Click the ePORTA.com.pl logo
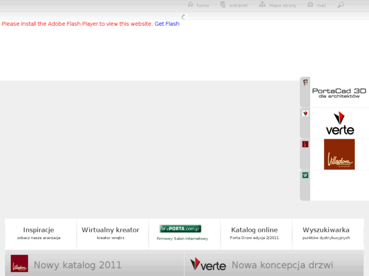 pyautogui.click(x=181, y=228)
